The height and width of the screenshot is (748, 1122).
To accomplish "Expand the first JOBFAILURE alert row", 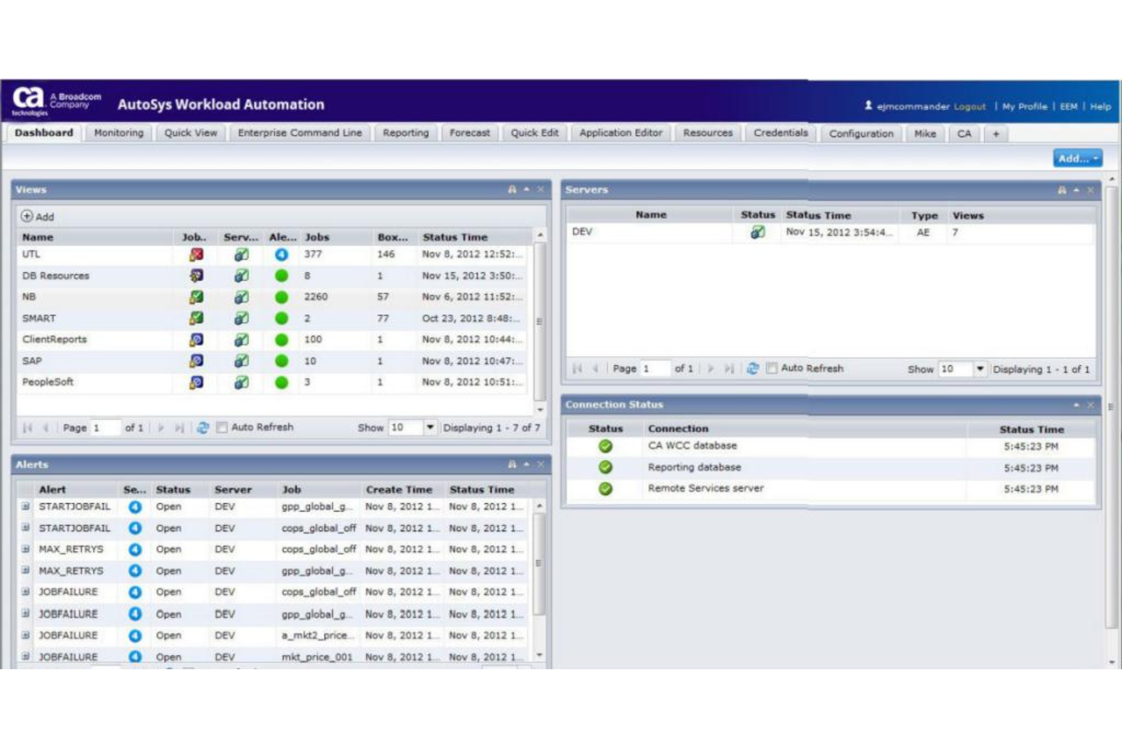I will pos(27,591).
